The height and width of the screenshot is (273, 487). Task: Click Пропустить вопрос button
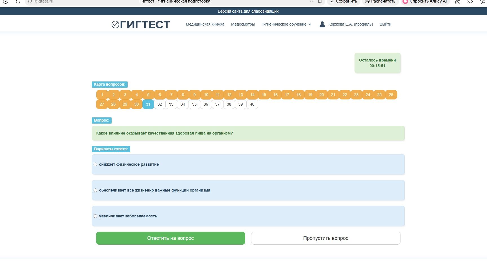[x=326, y=238]
